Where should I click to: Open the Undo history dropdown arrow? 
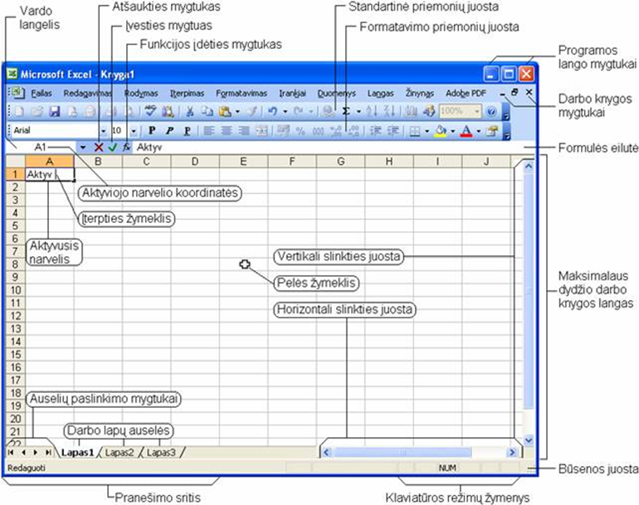[285, 111]
